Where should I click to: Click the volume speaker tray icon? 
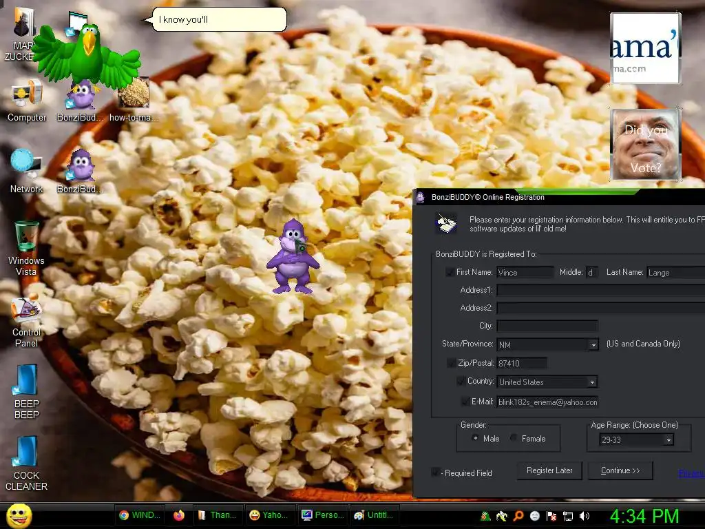(x=584, y=516)
